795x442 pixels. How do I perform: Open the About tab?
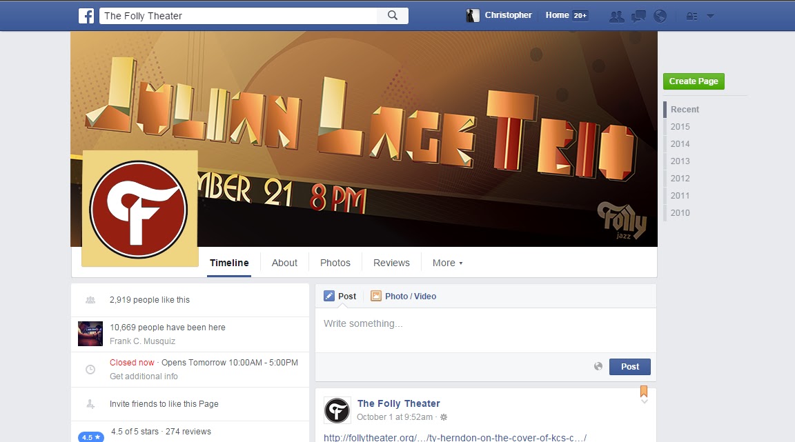(284, 263)
